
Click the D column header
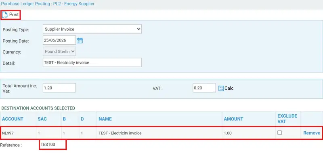point(82,119)
